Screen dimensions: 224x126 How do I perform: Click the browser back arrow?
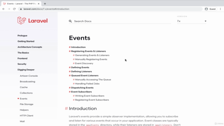coord(3,9)
